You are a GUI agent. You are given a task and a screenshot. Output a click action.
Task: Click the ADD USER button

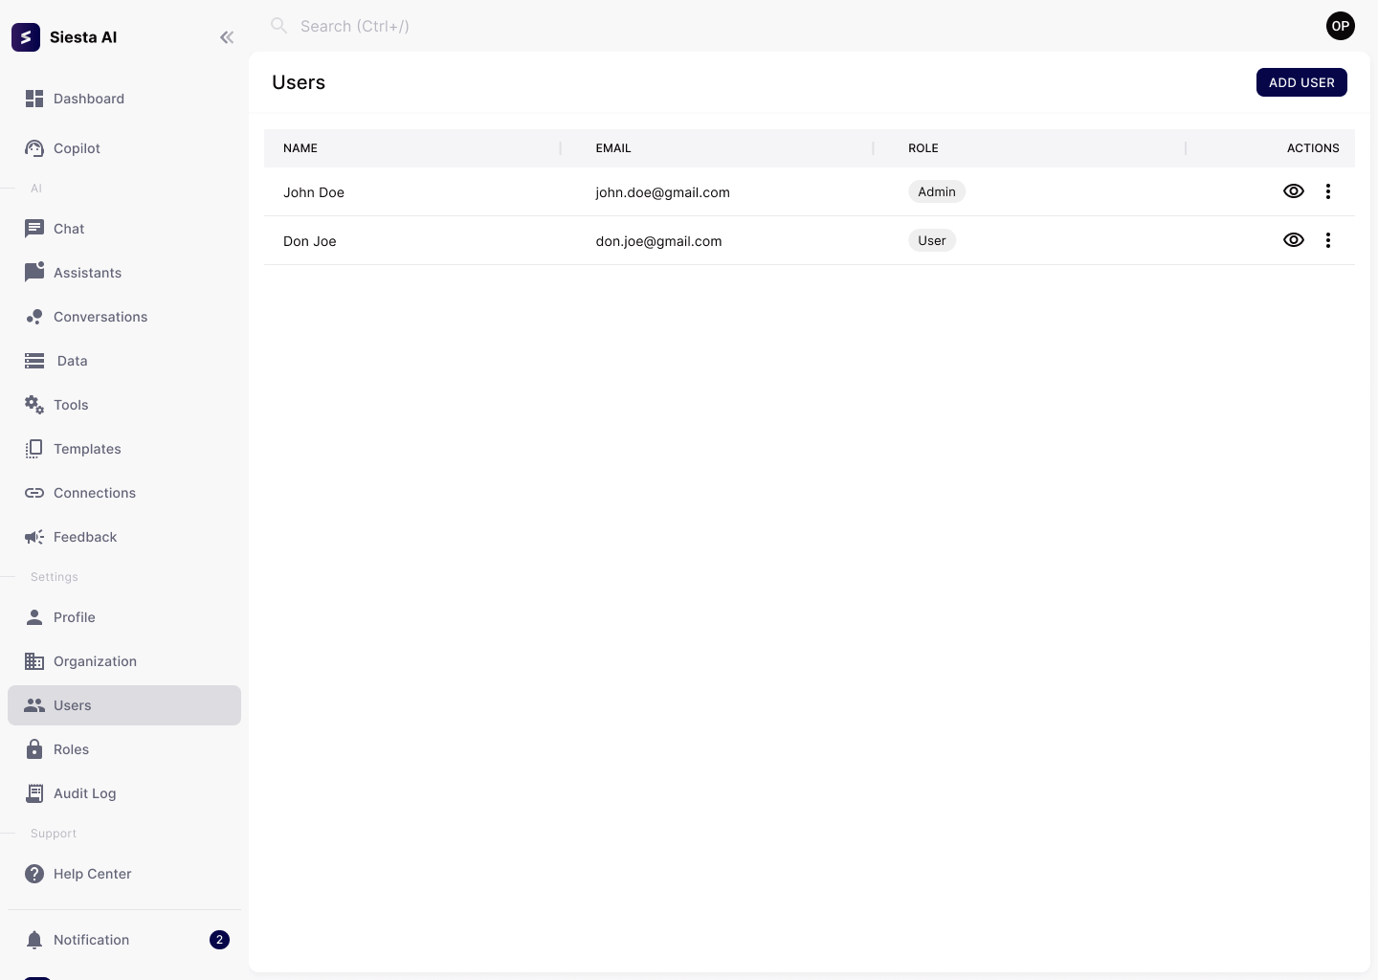coord(1301,82)
